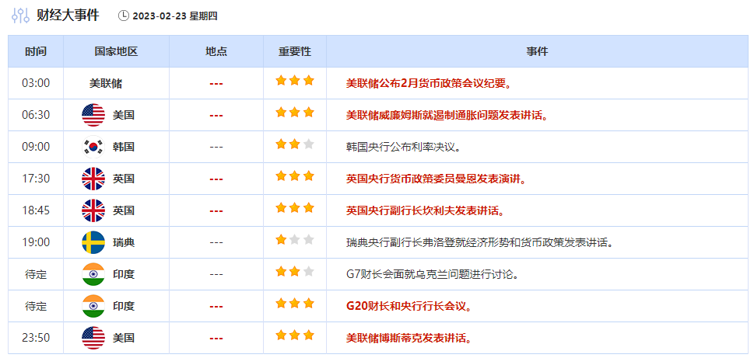Click 英国 label in the 17:30 row
This screenshot has height=358, width=754.
click(x=124, y=179)
